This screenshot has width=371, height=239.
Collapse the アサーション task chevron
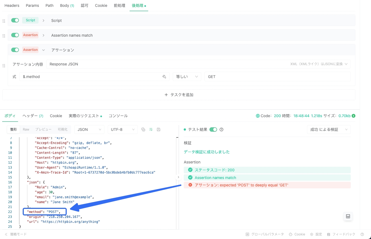click(x=43, y=50)
